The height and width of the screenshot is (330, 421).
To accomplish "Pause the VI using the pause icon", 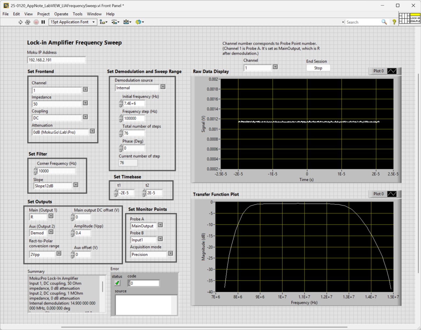I will click(x=43, y=22).
